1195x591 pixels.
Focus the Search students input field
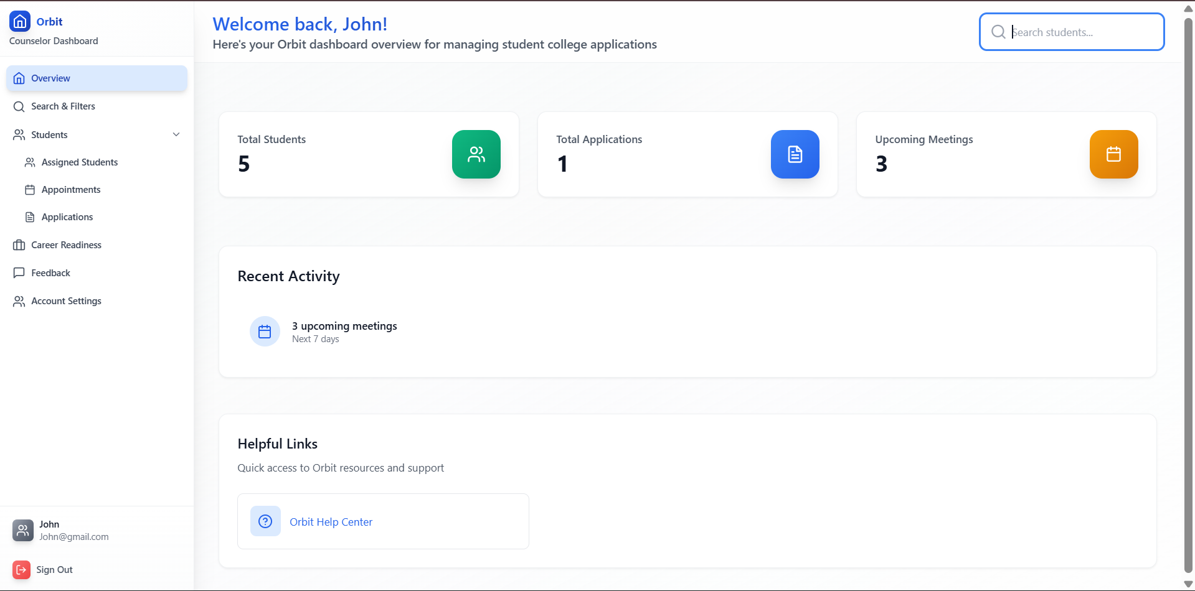coord(1072,32)
